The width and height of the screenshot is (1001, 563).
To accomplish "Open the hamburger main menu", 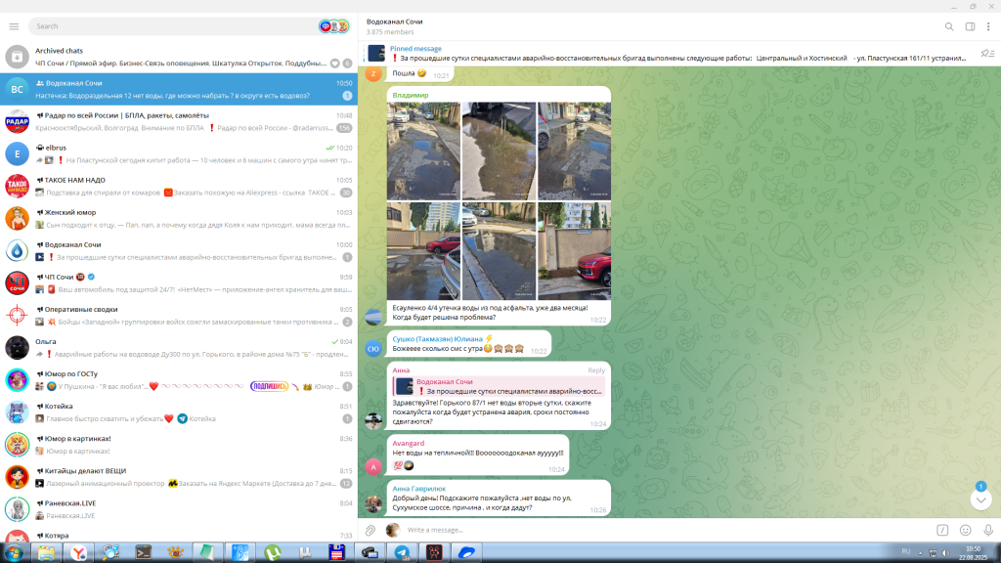I will coord(14,26).
